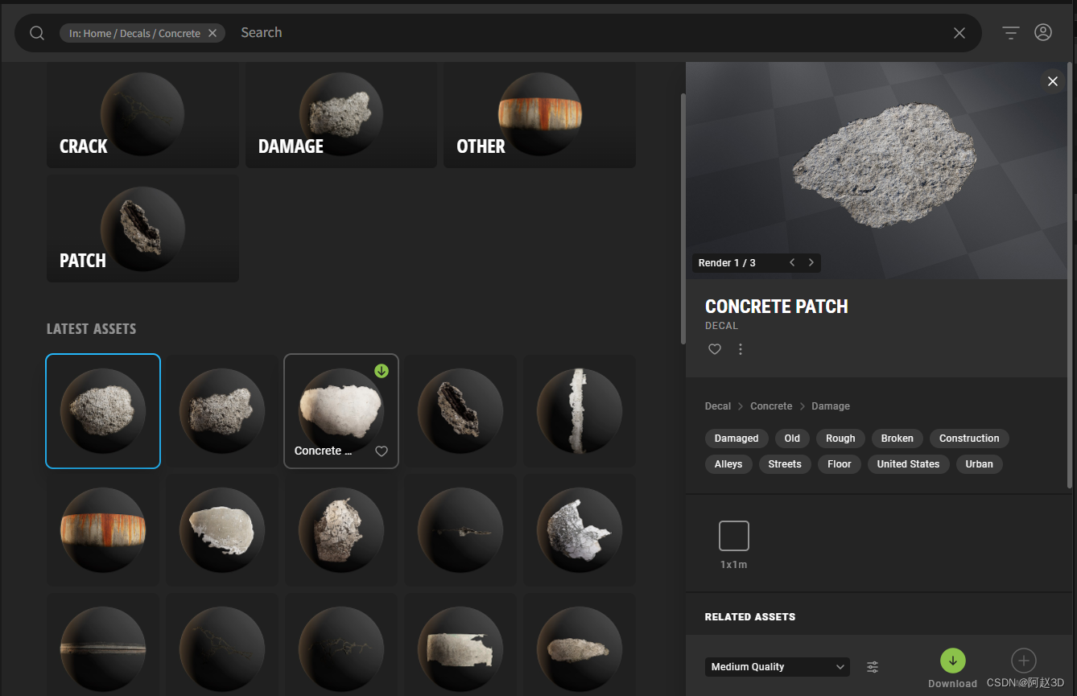The height and width of the screenshot is (696, 1077).
Task: Open the user account profile icon
Action: pos(1043,33)
